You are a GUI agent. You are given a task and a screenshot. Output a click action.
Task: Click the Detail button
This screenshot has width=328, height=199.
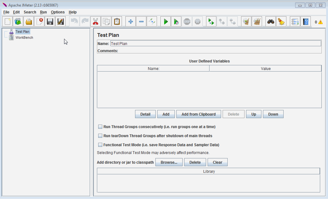(x=145, y=114)
